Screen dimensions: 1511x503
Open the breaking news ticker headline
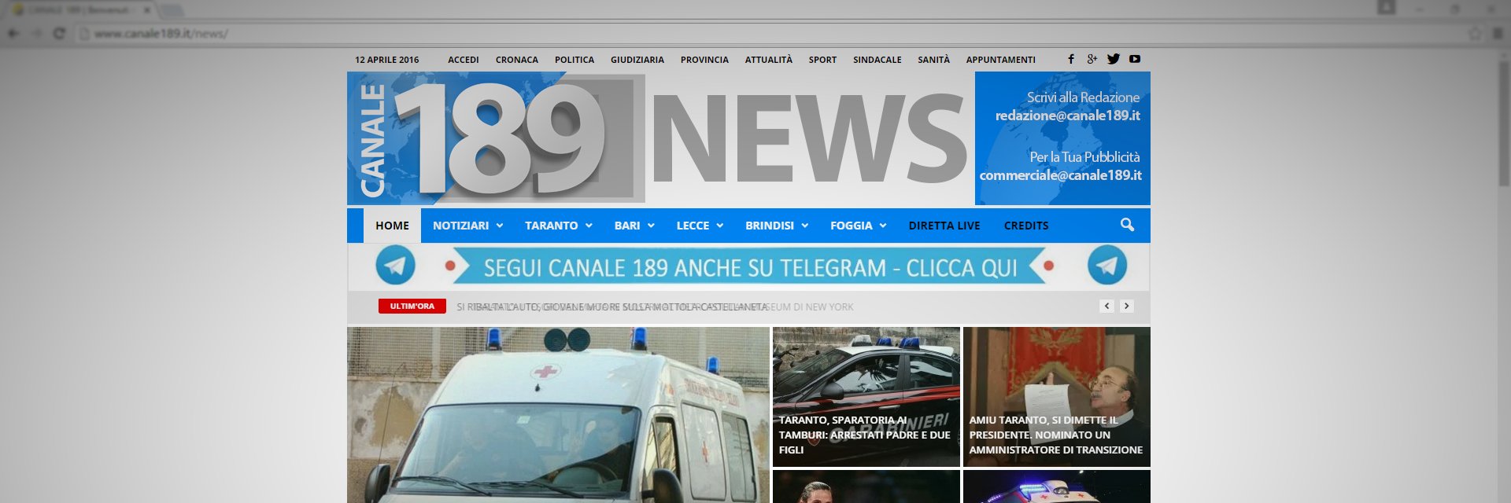(612, 307)
